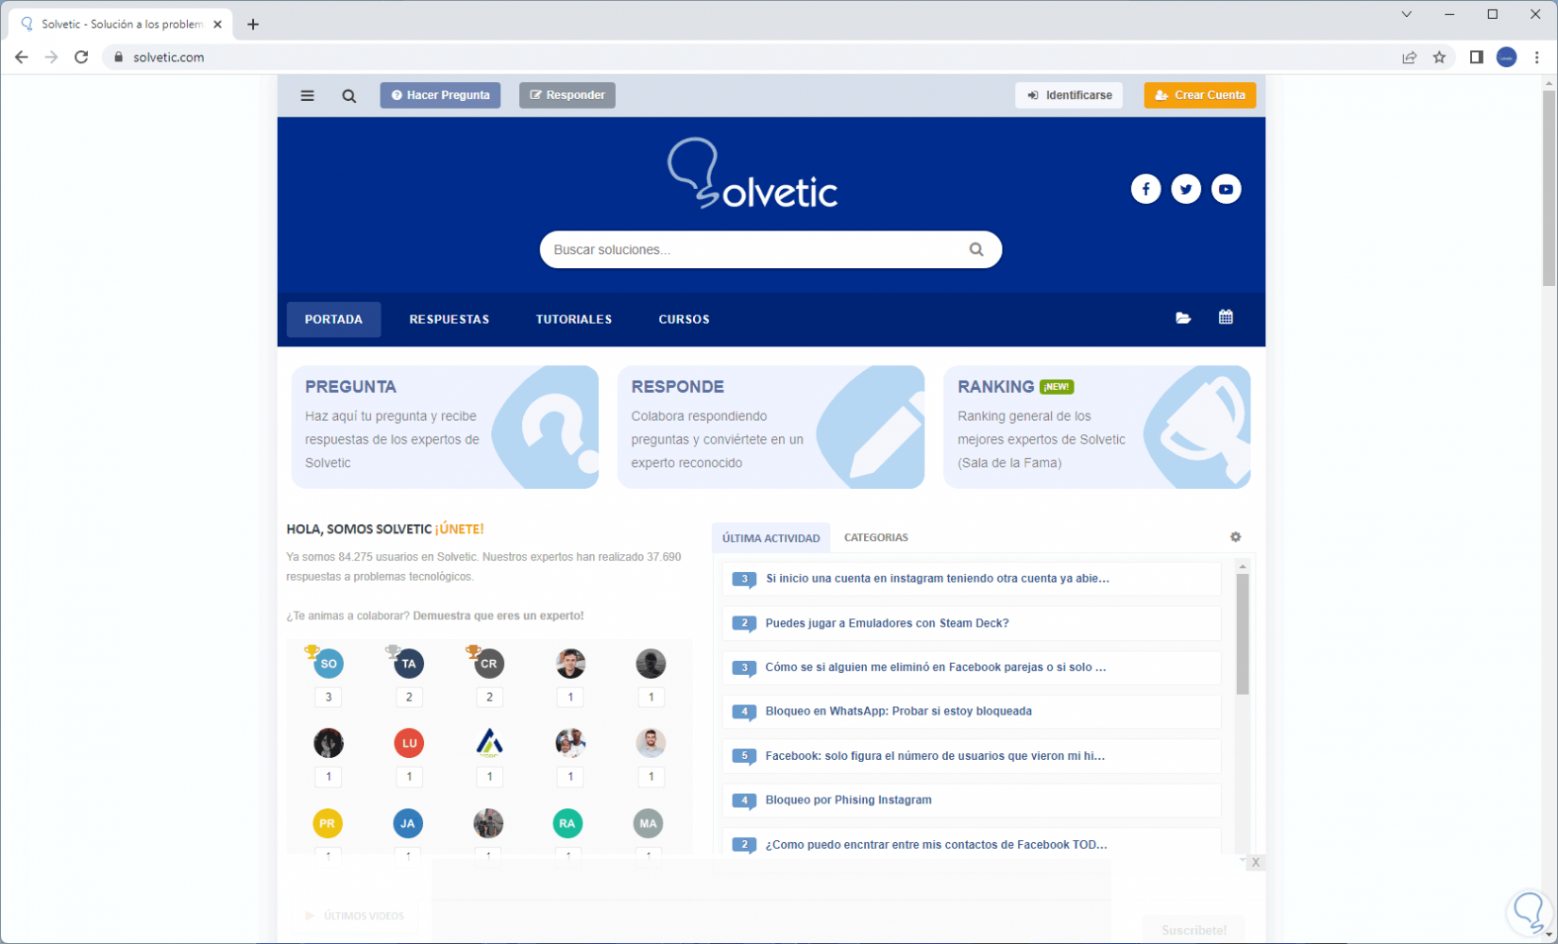Open user RA avatar profile
1558x944 pixels.
point(567,823)
